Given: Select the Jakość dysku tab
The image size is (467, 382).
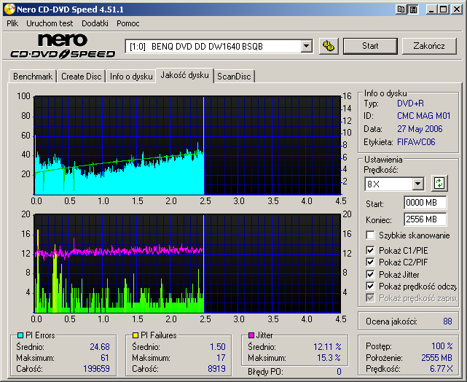Looking at the screenshot, I should pyautogui.click(x=184, y=75).
